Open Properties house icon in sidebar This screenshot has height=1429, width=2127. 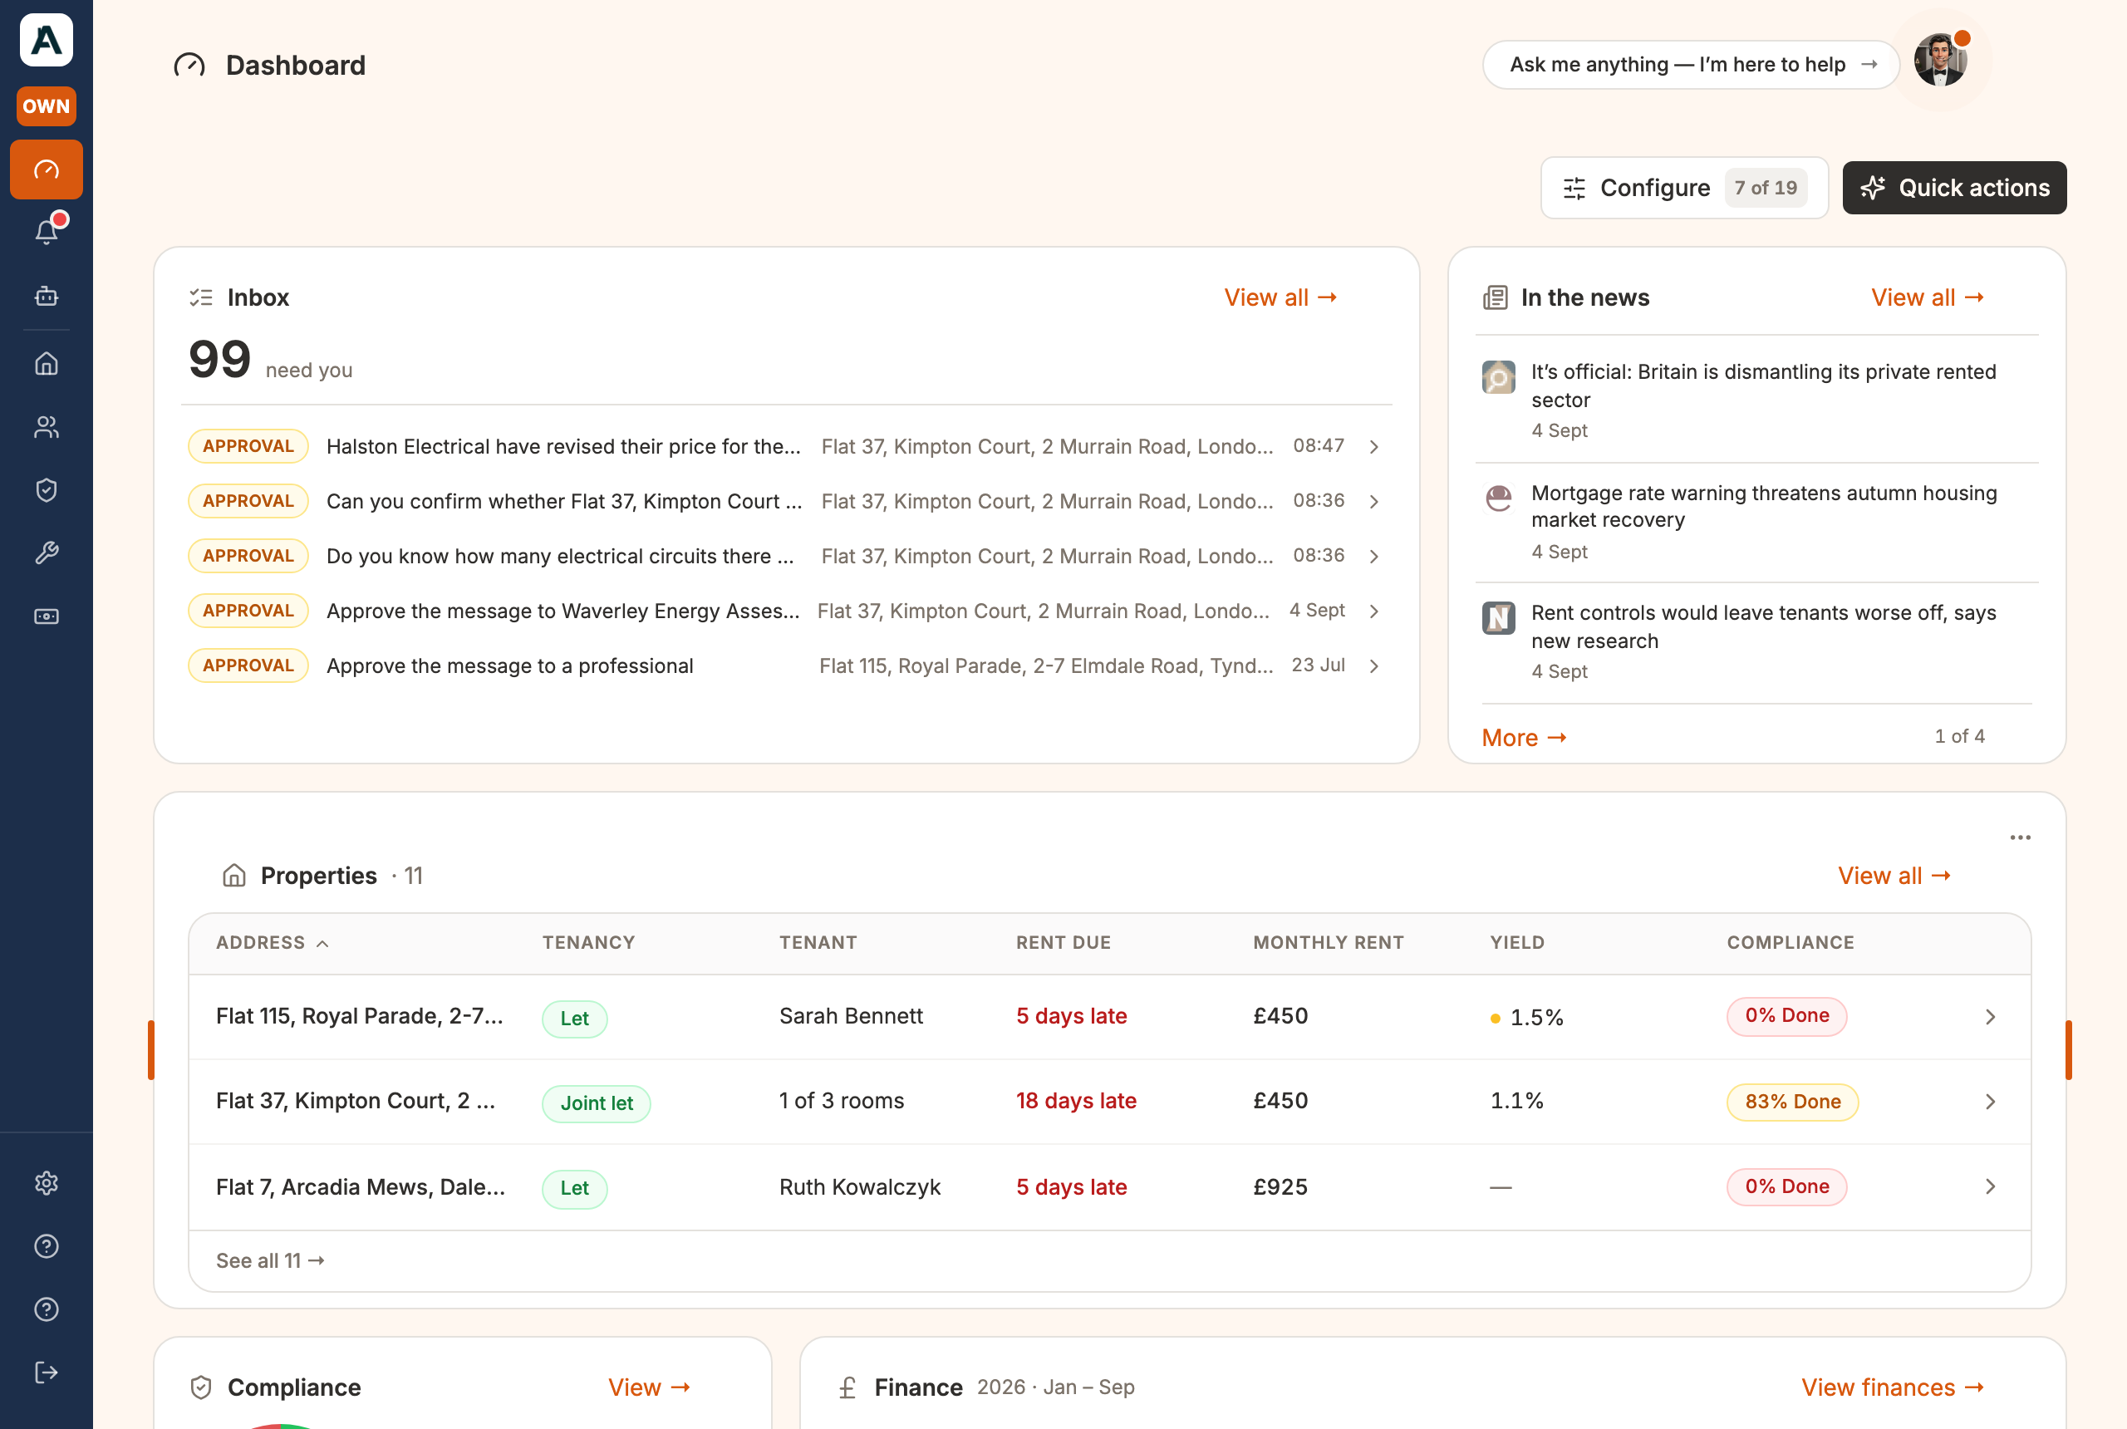[x=47, y=364]
